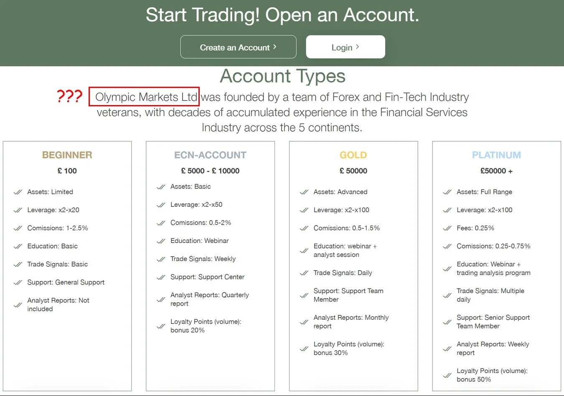Select the checkmark beside Assets: Full Range

pyautogui.click(x=447, y=192)
